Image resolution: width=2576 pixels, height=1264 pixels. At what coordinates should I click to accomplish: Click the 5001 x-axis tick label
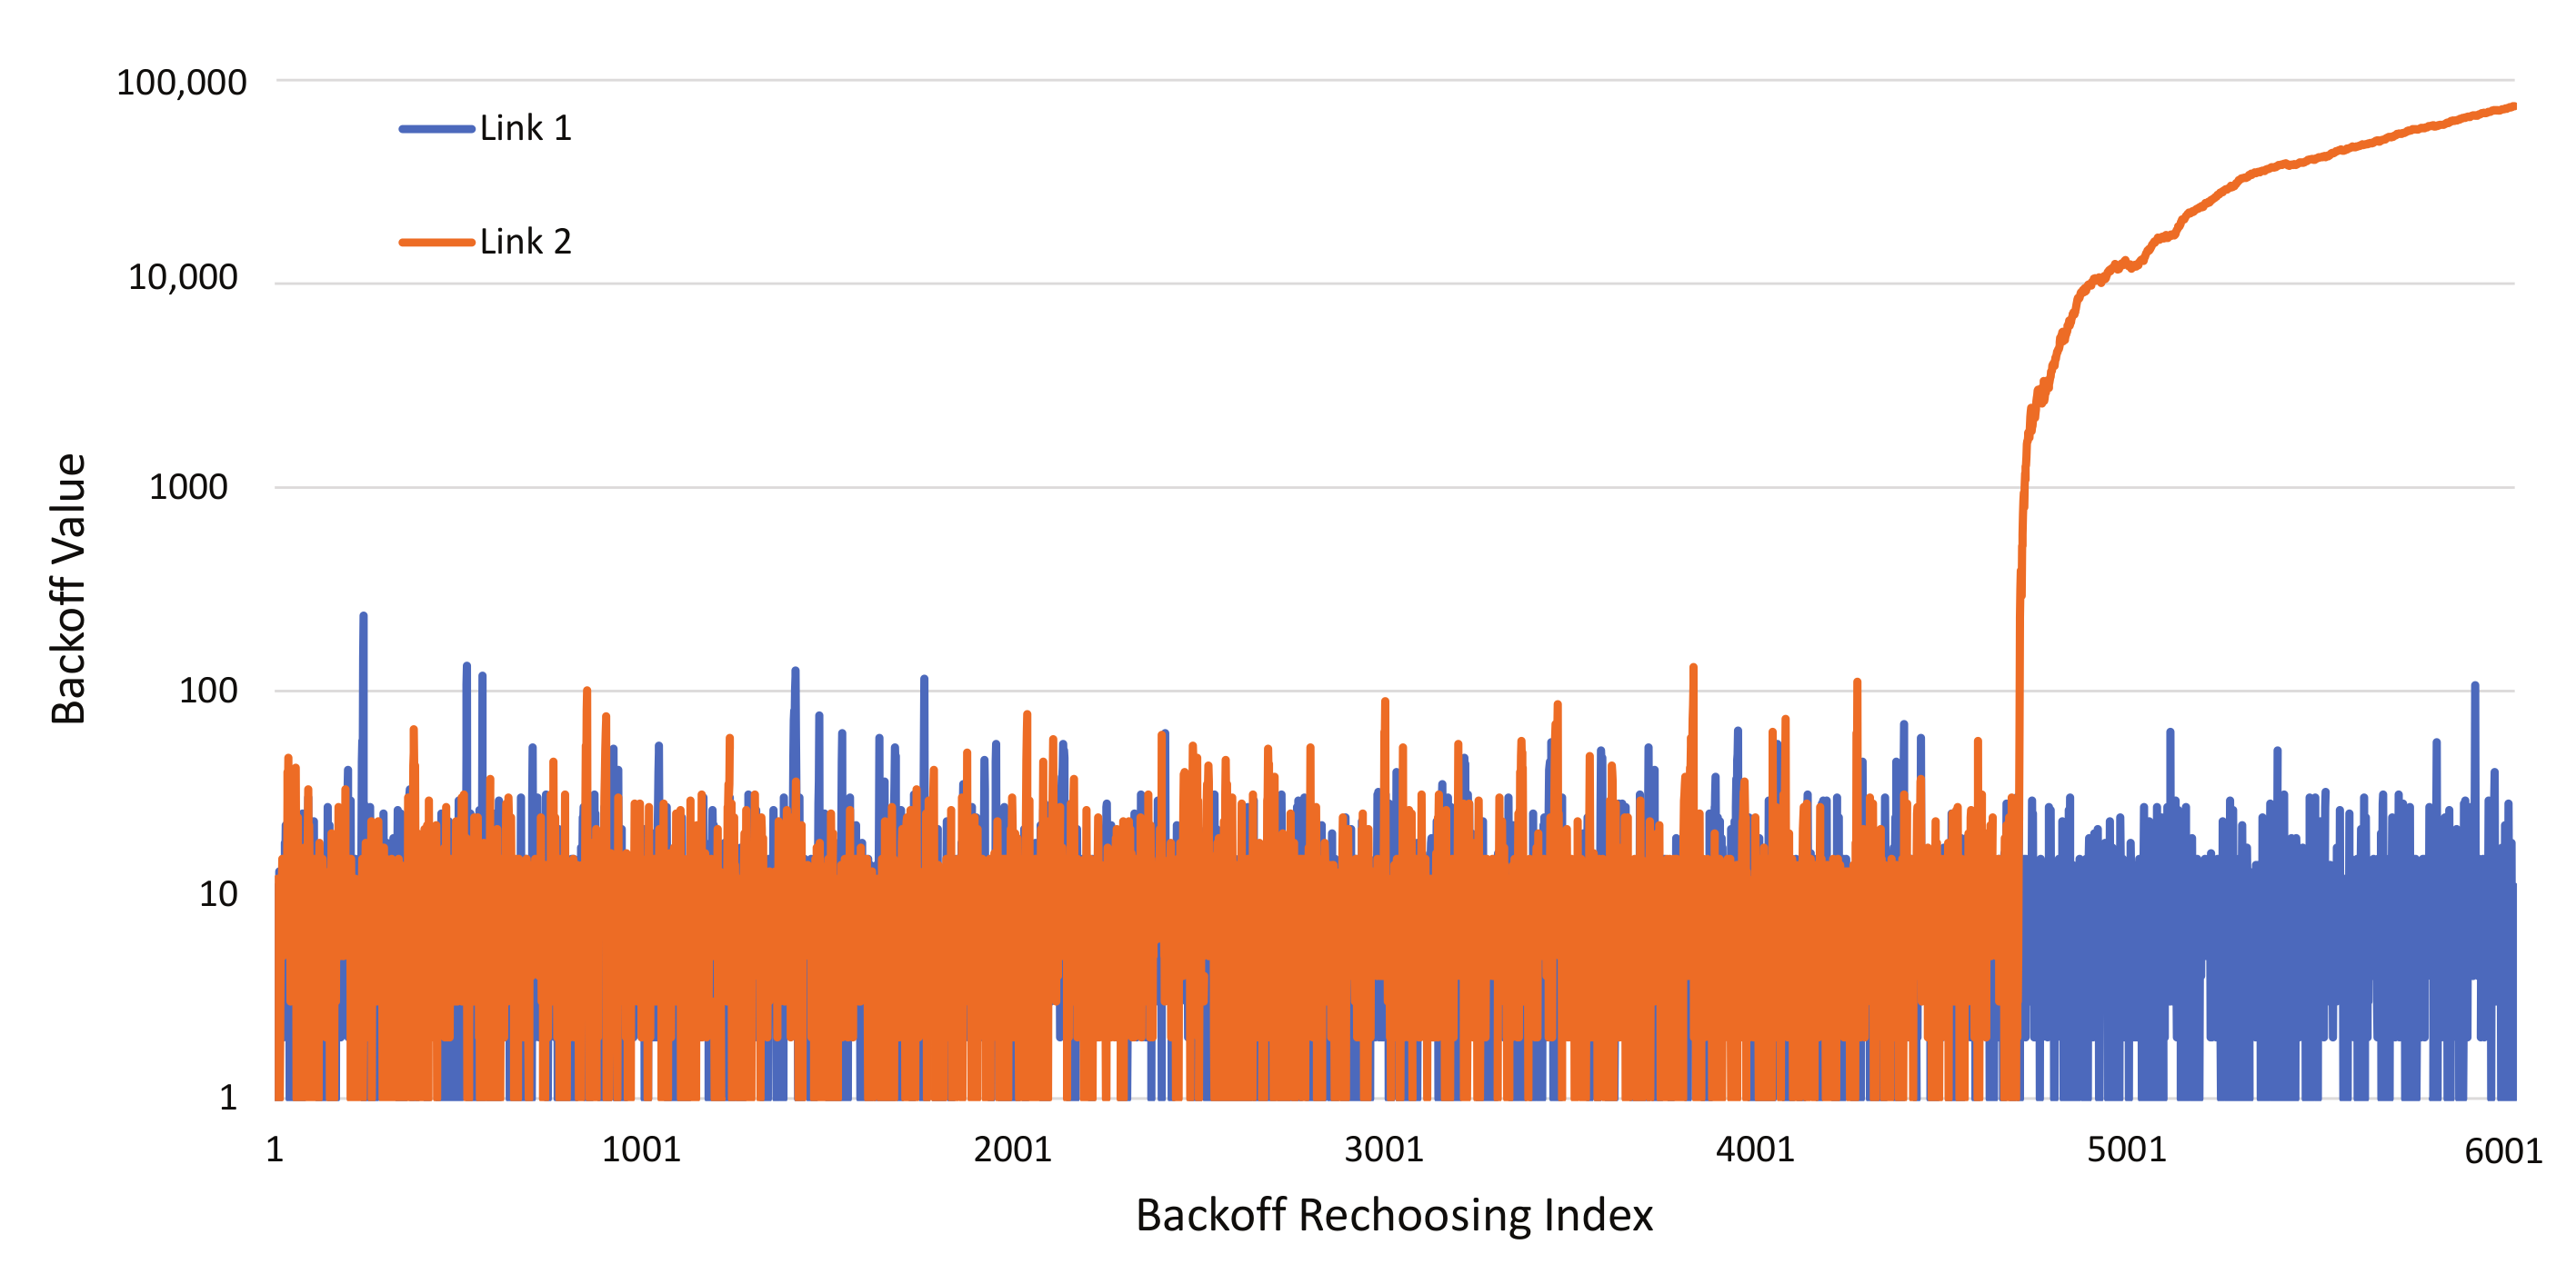click(x=2126, y=1150)
